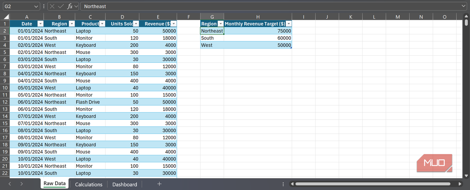This screenshot has height=190, width=470.
Task: Click the previous sheet navigation arrow
Action: point(10,184)
